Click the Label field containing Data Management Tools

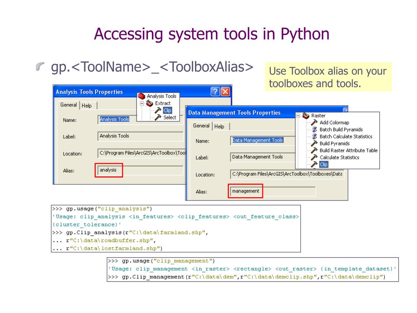[263, 157]
